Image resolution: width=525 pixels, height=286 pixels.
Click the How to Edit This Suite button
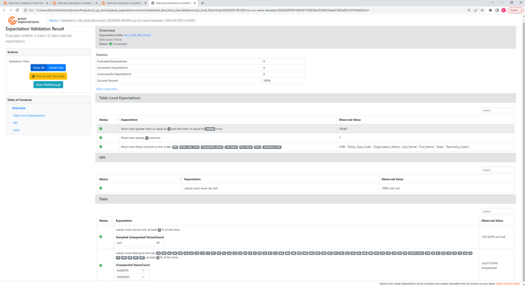point(48,76)
